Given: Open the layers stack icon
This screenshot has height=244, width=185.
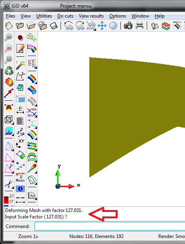Looking at the screenshot, I should coord(166,26).
